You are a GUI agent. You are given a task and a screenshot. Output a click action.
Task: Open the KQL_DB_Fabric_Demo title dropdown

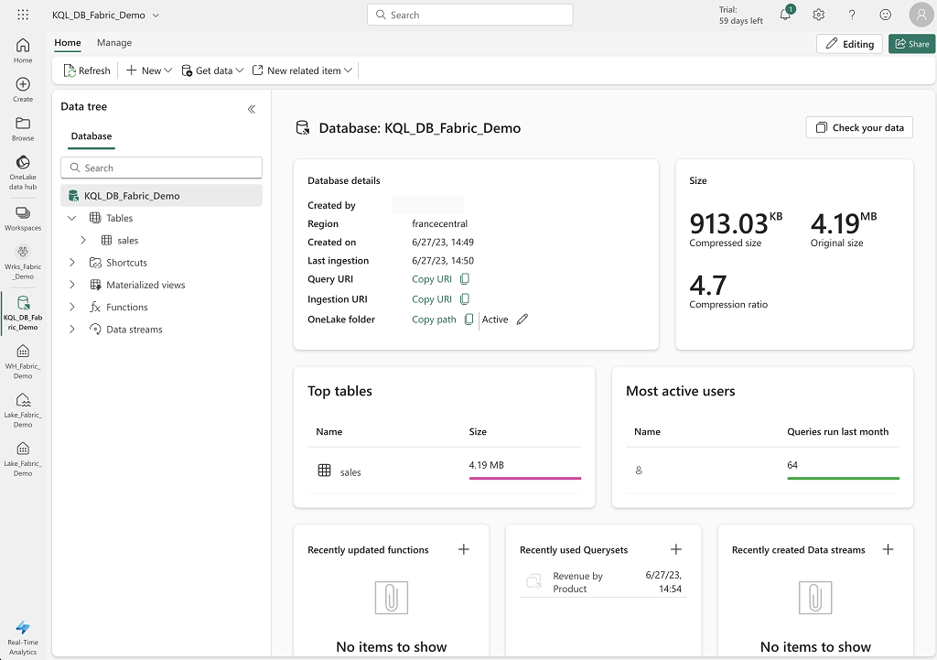click(x=156, y=15)
